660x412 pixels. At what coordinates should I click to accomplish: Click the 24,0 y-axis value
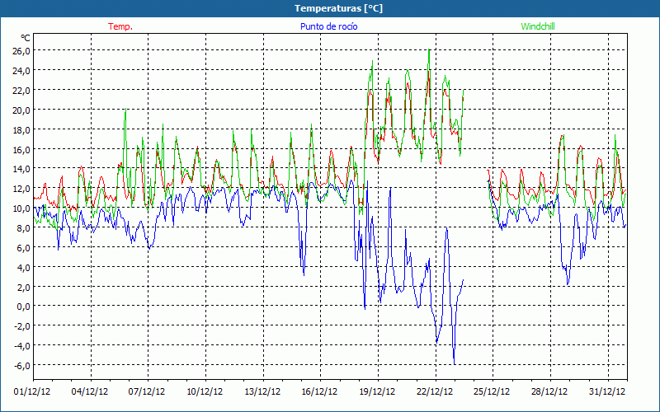[x=21, y=71]
